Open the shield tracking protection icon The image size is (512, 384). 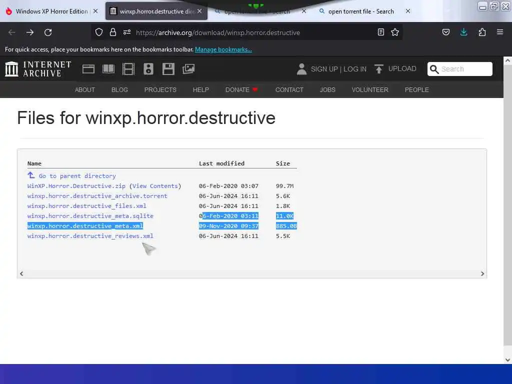point(99,32)
